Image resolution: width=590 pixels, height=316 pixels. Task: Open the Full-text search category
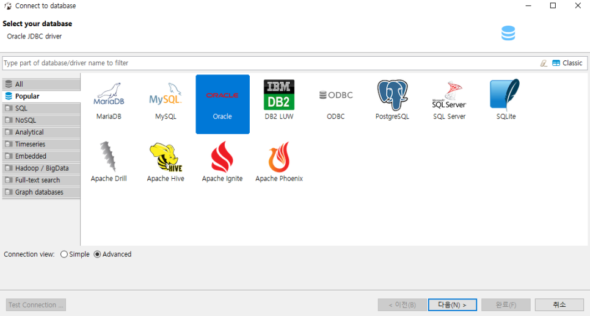(42, 181)
